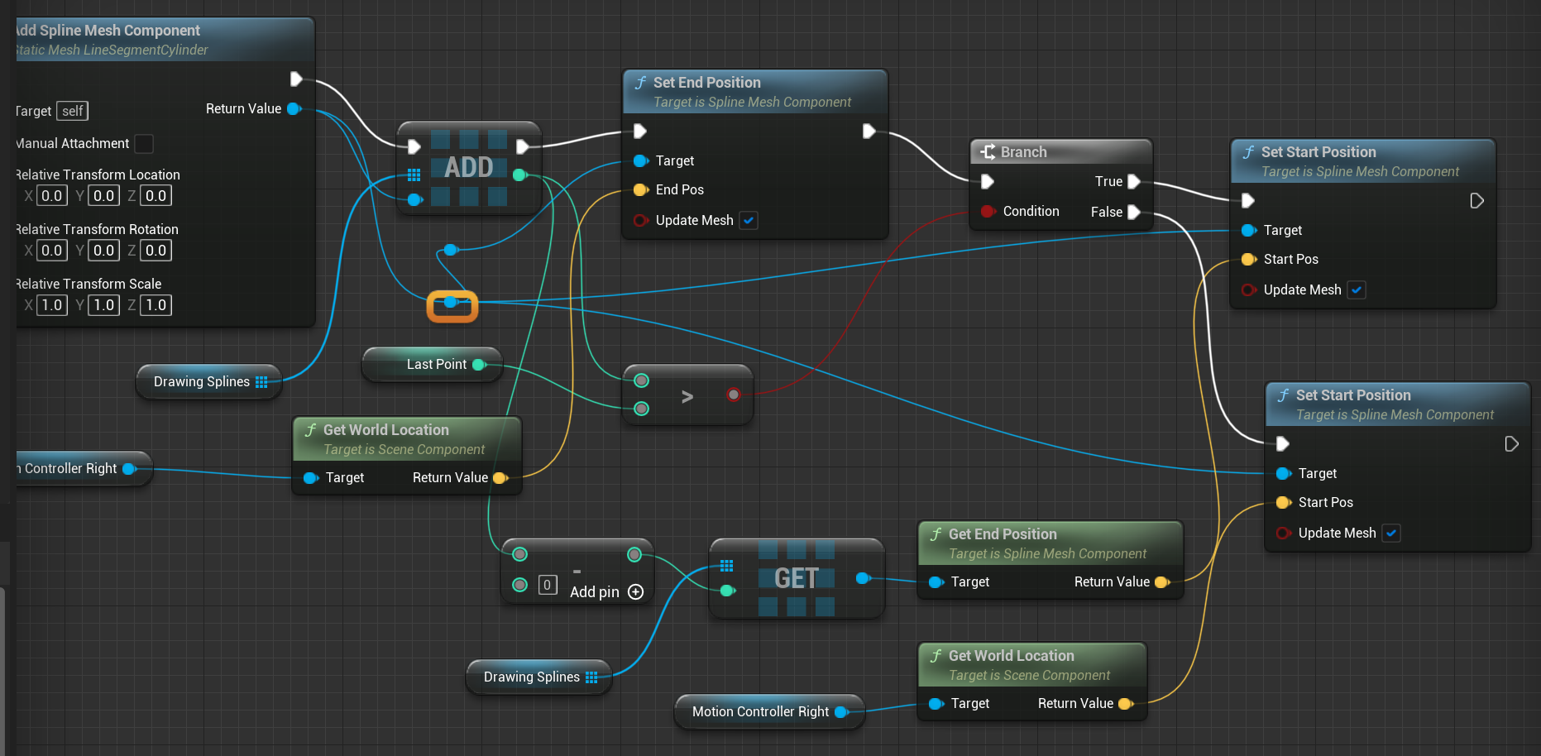Select the GET array node label

pos(797,578)
